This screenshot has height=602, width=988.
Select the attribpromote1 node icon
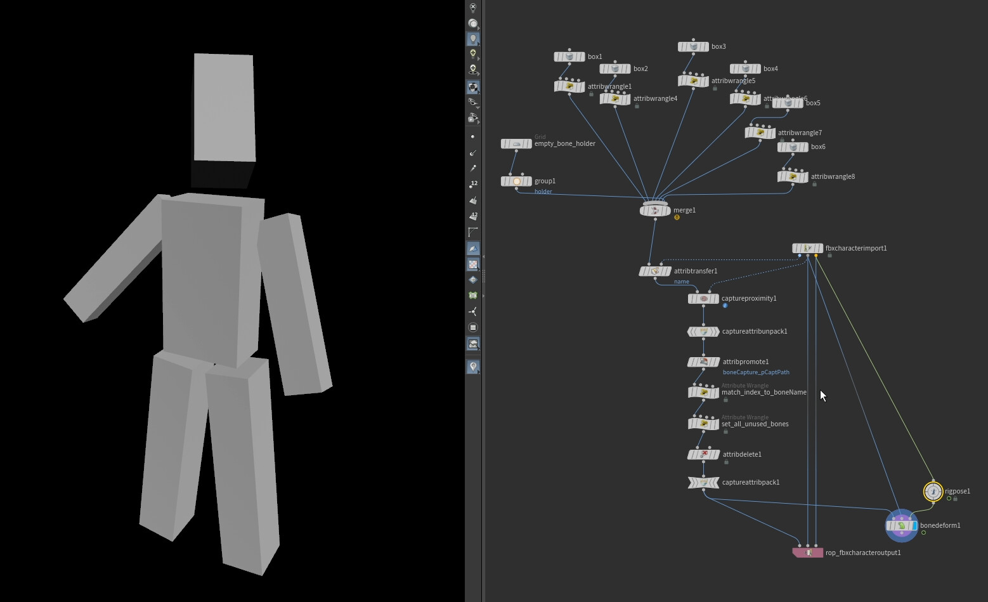[703, 362]
